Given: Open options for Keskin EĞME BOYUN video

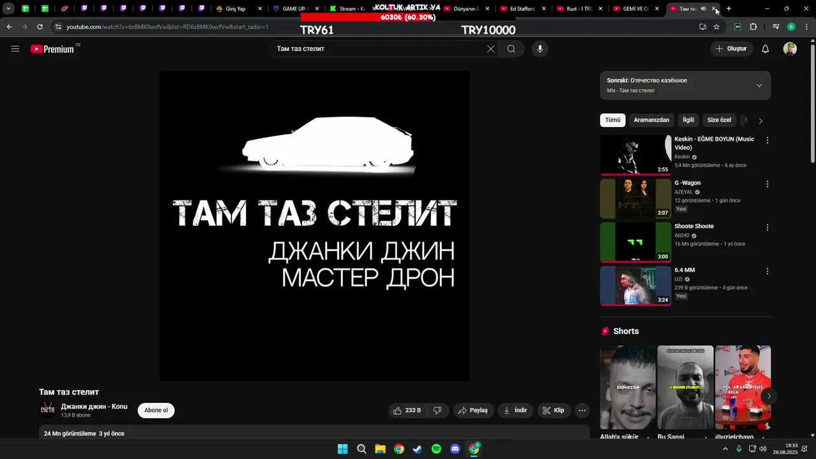Looking at the screenshot, I should tap(768, 140).
